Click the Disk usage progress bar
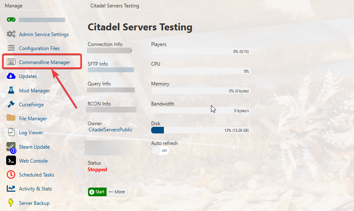 pyautogui.click(x=200, y=130)
